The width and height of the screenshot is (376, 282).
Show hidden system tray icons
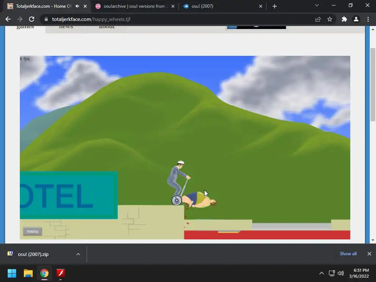pos(322,273)
